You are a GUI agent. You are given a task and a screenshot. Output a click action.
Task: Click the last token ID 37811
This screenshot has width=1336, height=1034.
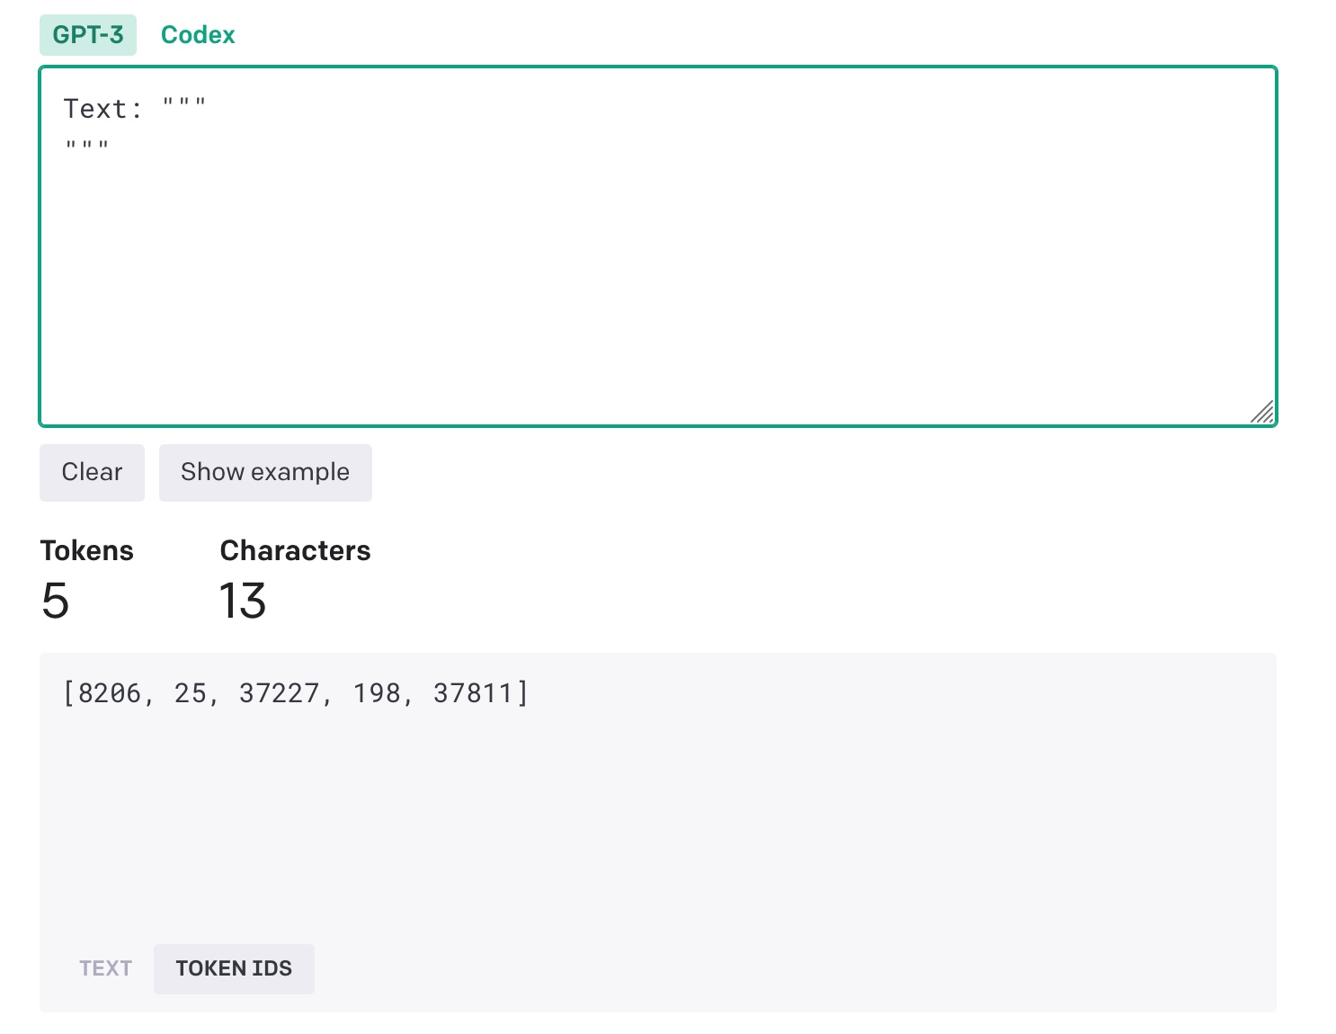coord(473,693)
